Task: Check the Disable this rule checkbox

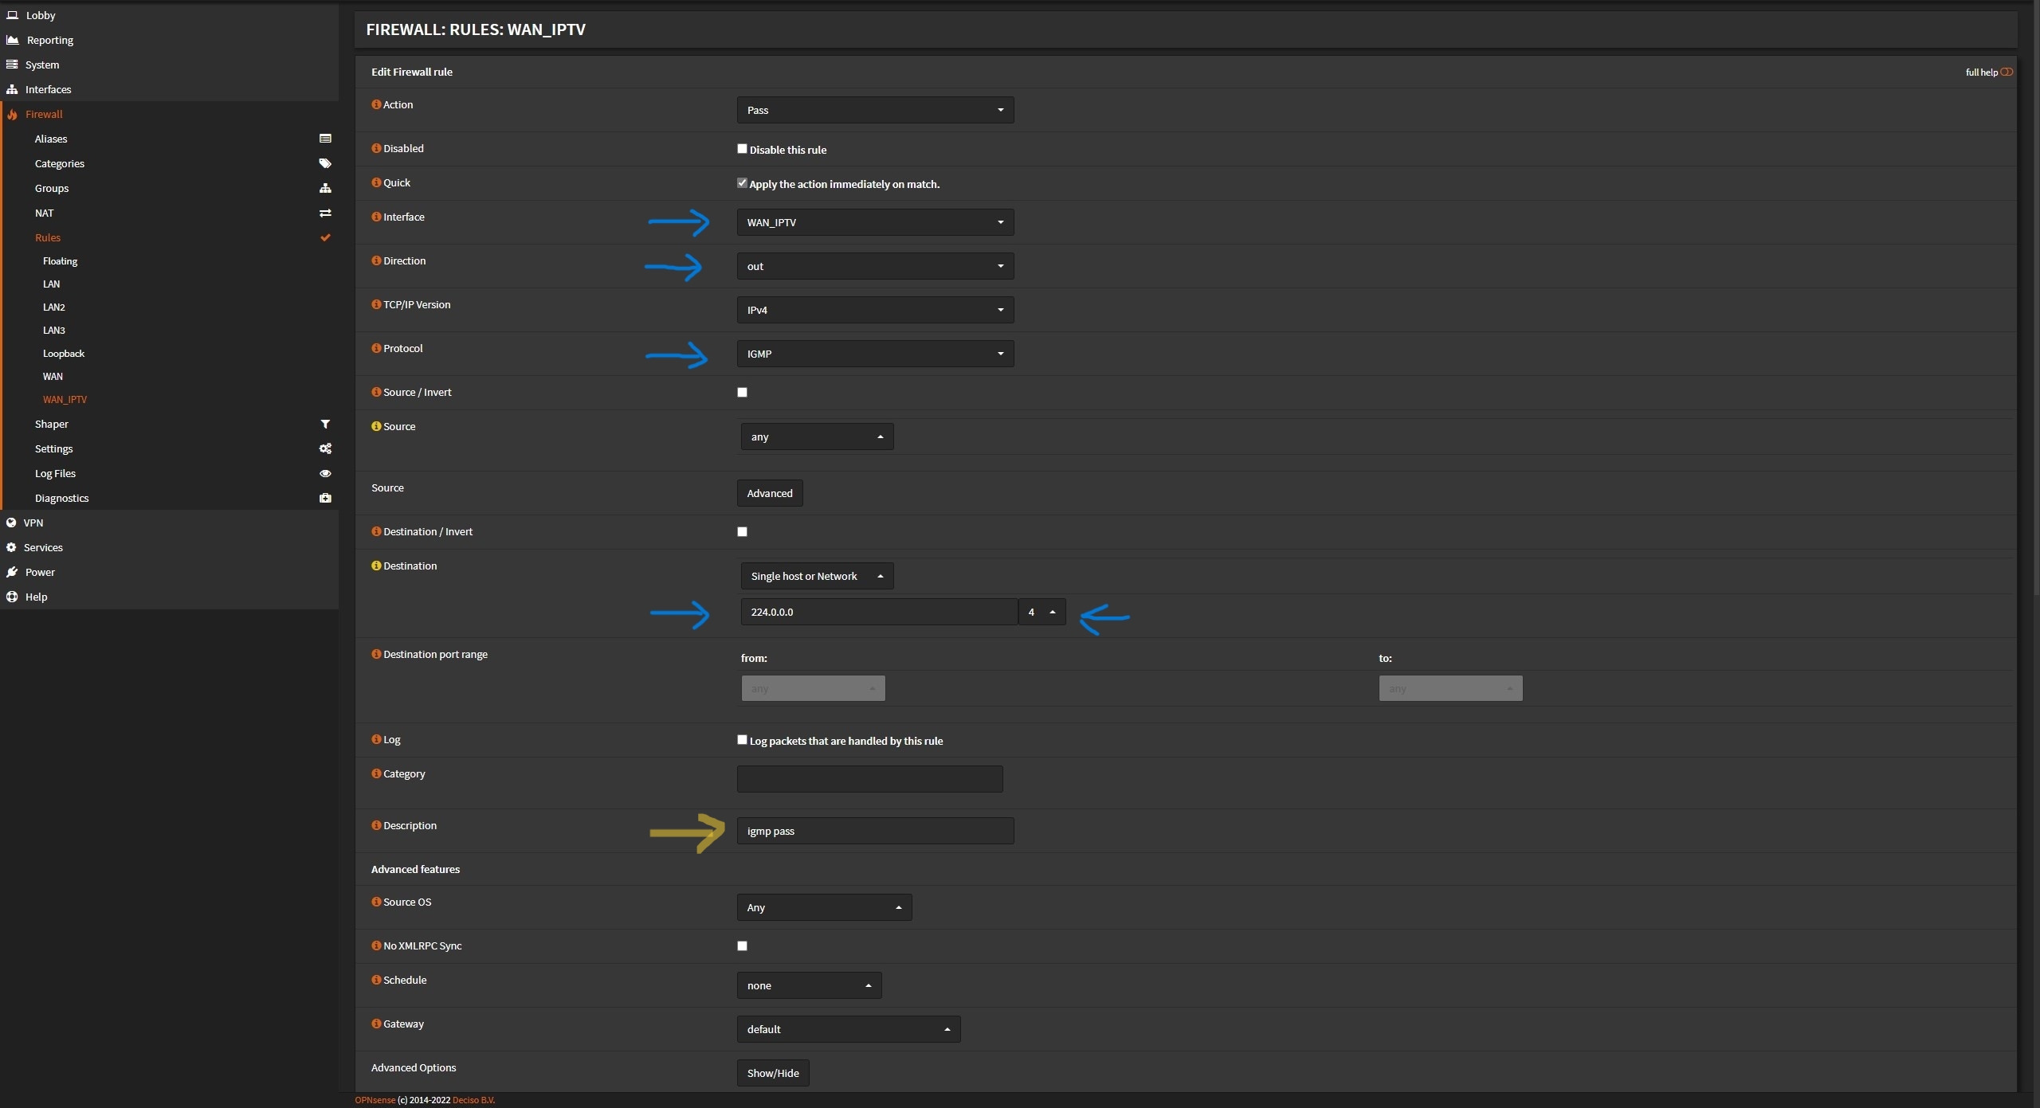Action: point(742,149)
